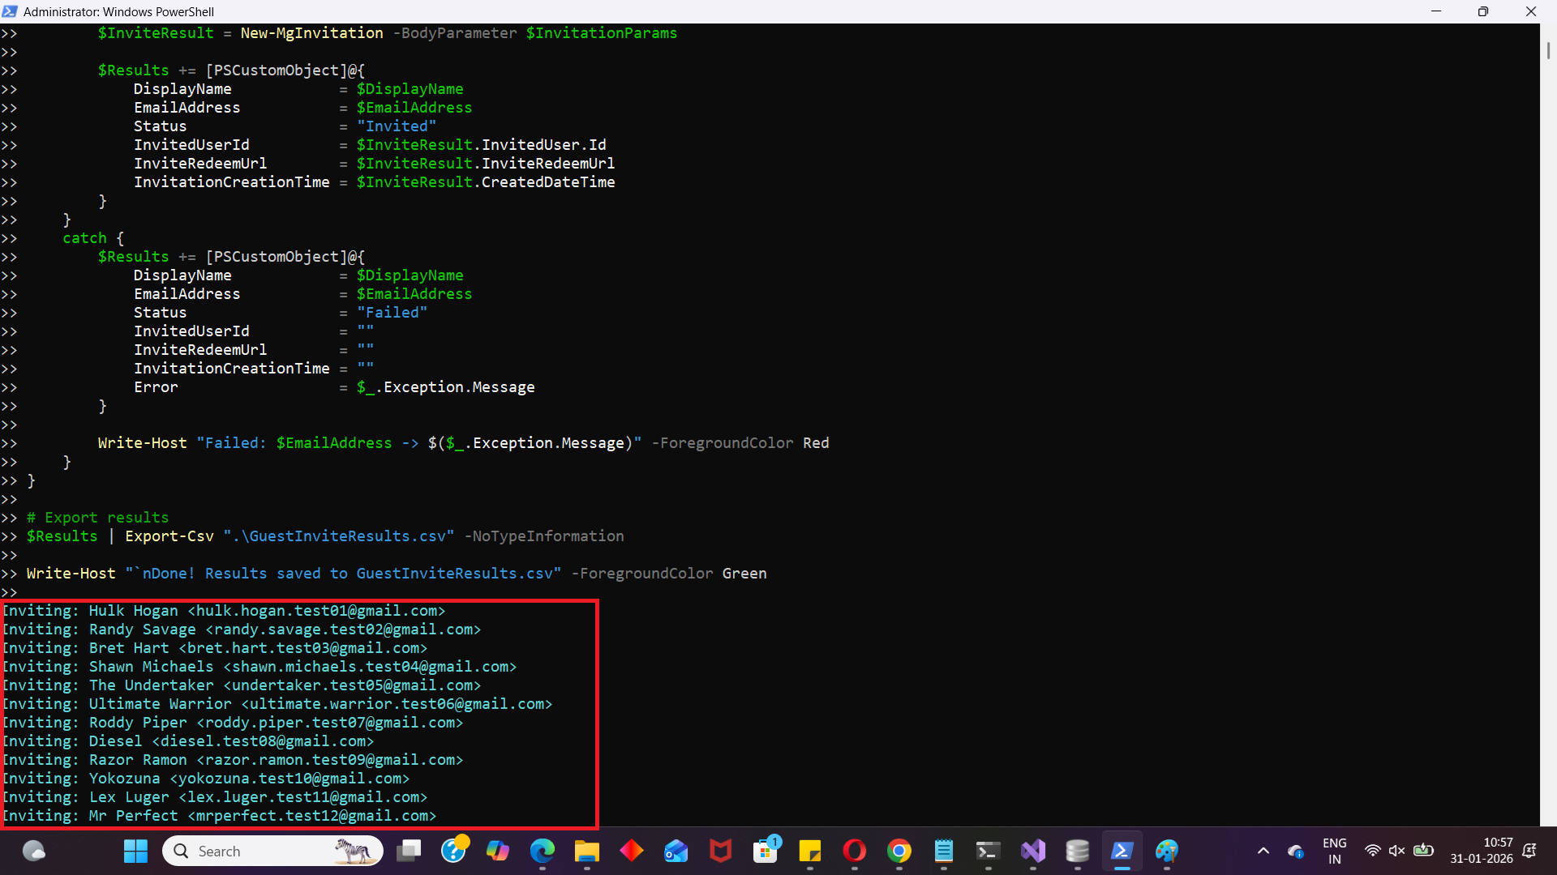Open Wi-Fi network tray icon
This screenshot has width=1557, height=875.
[1372, 851]
